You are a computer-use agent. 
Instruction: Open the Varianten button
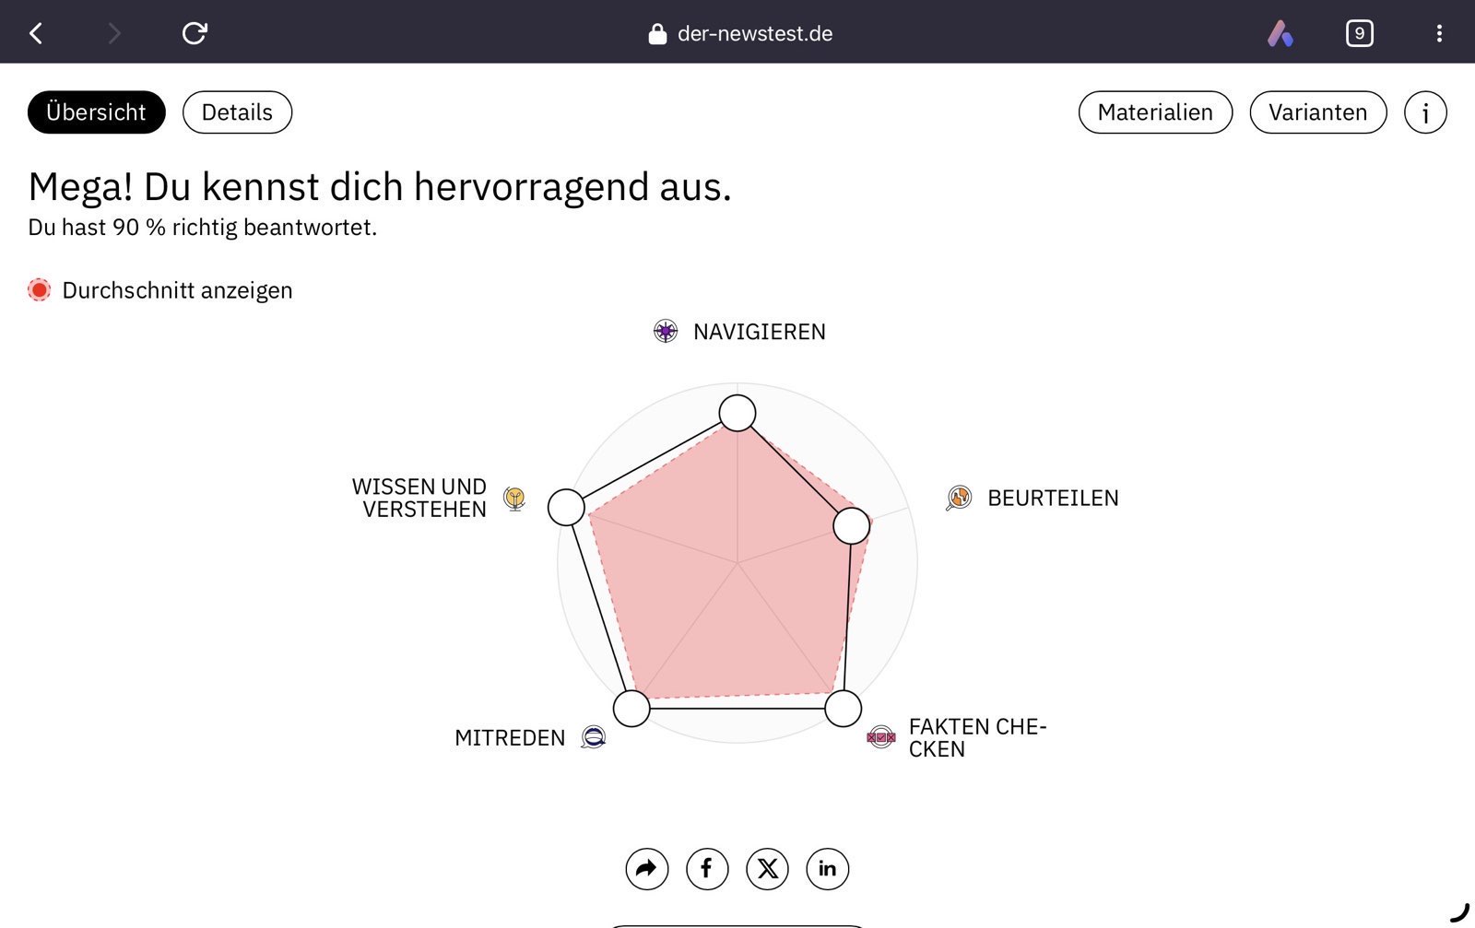pyautogui.click(x=1317, y=112)
